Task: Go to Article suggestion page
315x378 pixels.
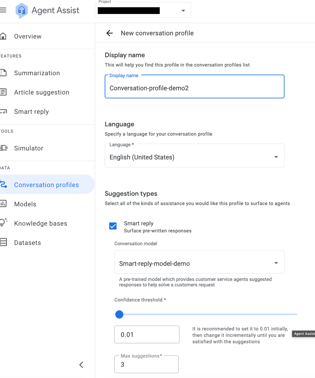Action: tap(42, 92)
